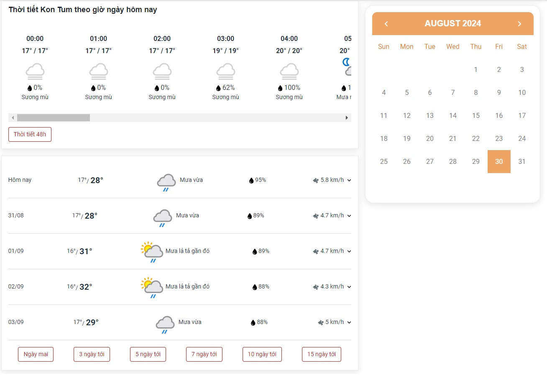547x375 pixels.
Task: Select August 25 in the calendar
Action: (x=384, y=161)
